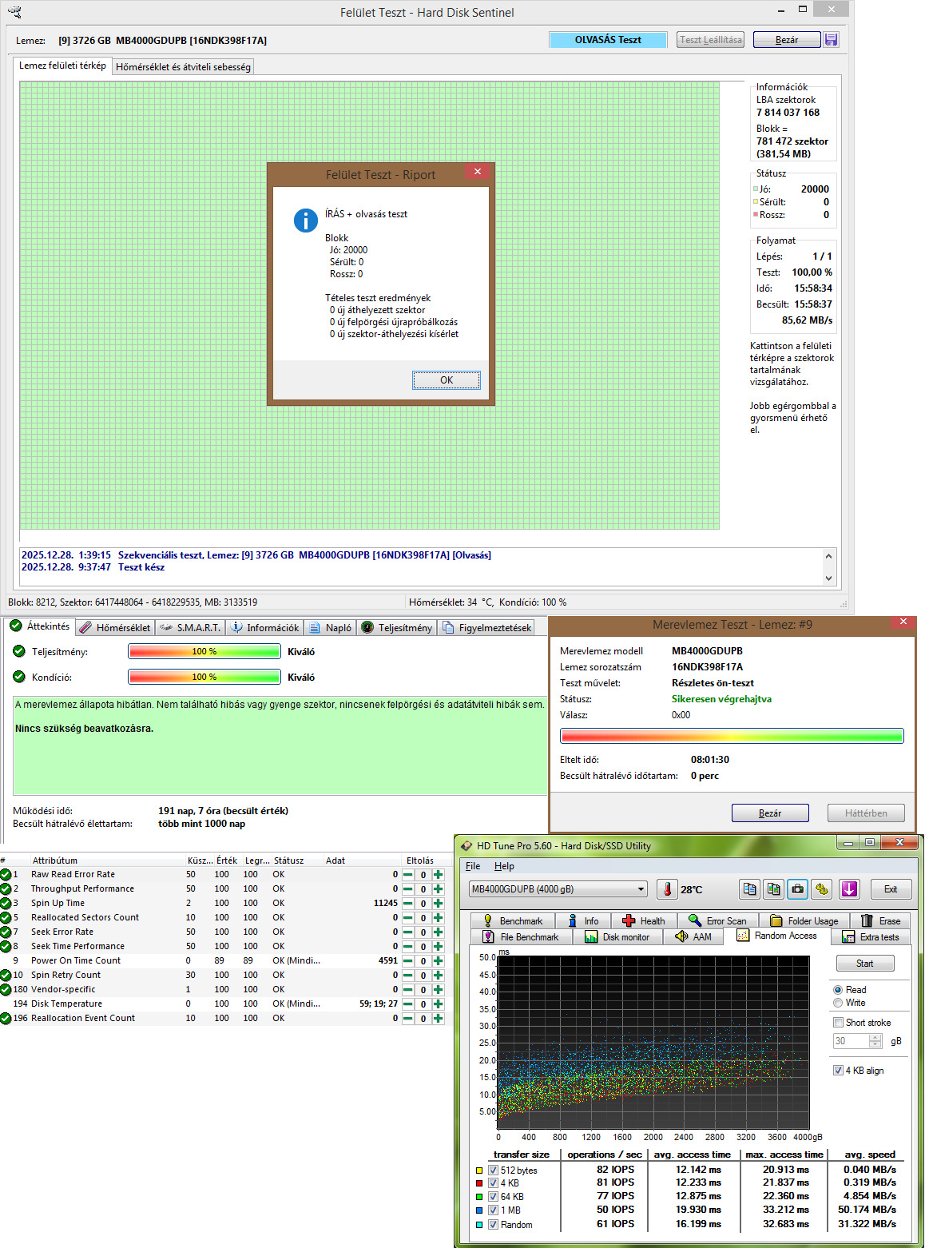Click the Exit button in HD Tune
Screen dimensions: 925x1248
click(891, 889)
